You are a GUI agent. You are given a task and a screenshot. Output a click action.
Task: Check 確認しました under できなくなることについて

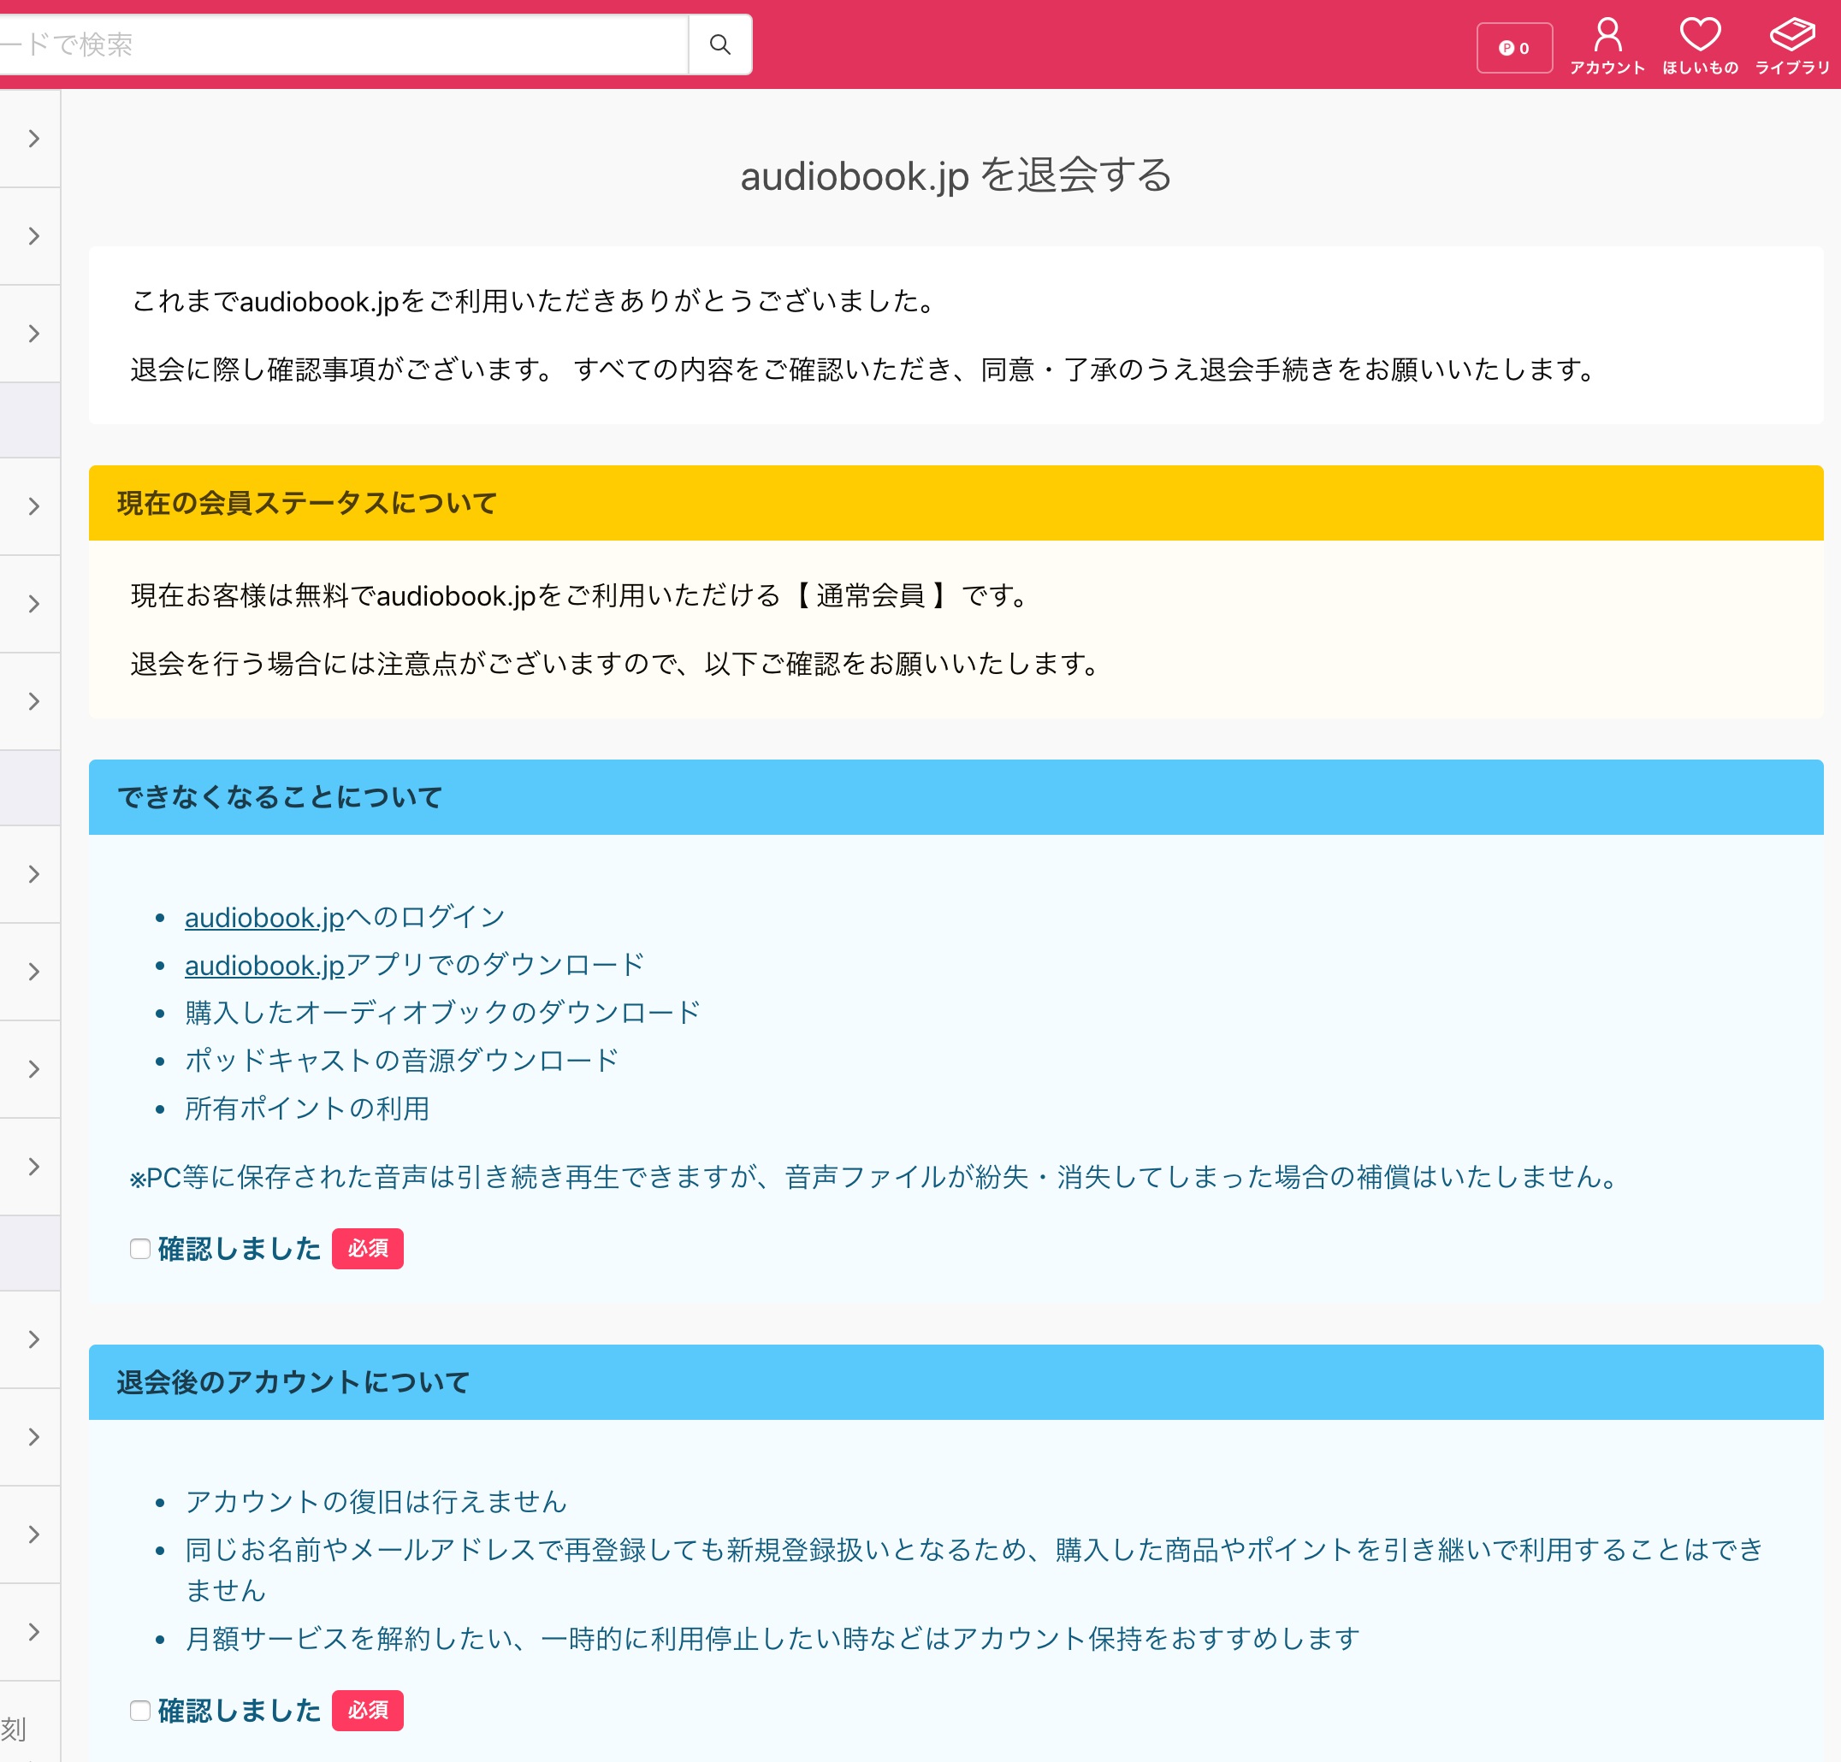coord(140,1248)
